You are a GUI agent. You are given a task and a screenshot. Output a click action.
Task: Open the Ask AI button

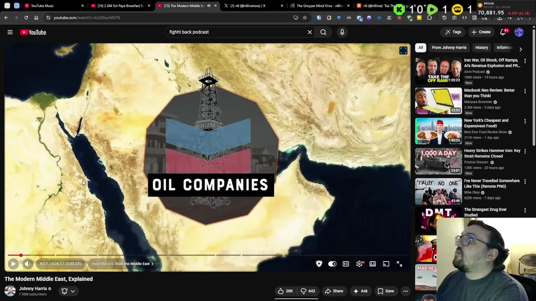point(361,291)
